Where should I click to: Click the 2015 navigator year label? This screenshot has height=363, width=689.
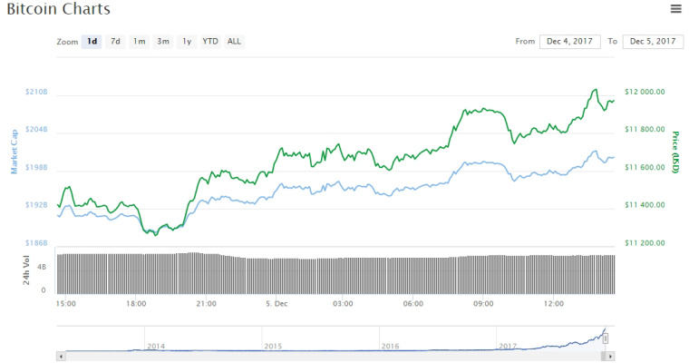point(273,347)
